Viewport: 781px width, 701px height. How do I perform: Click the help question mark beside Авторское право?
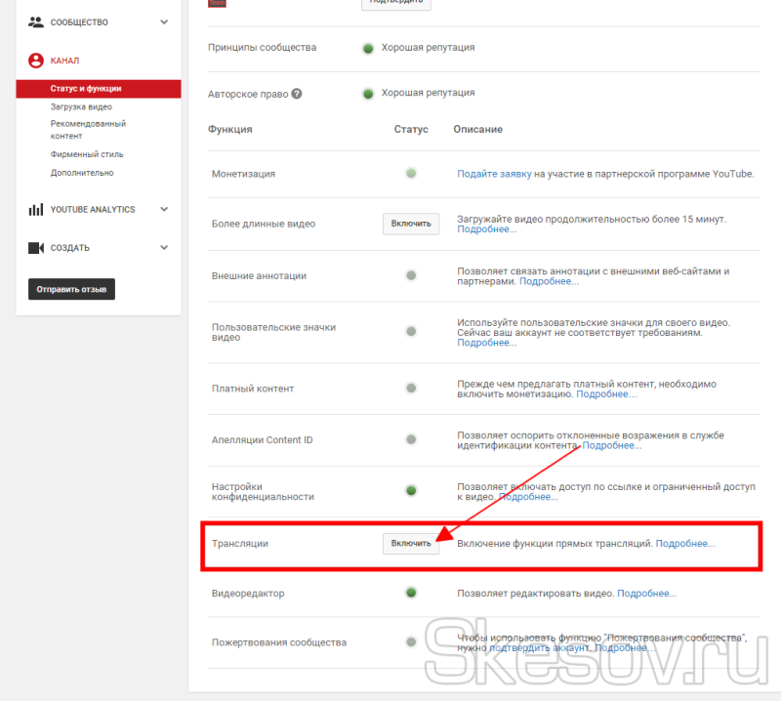point(297,94)
